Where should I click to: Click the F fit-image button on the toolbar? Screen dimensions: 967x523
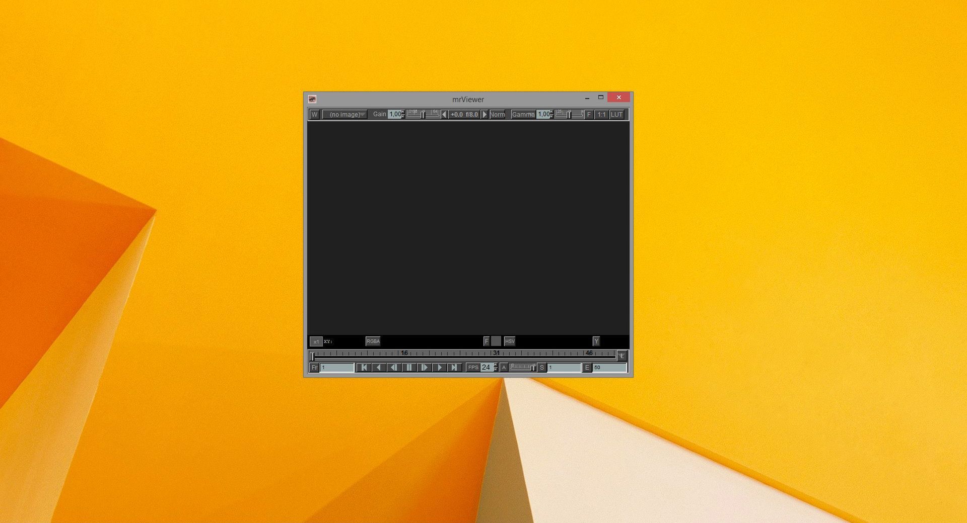point(589,115)
